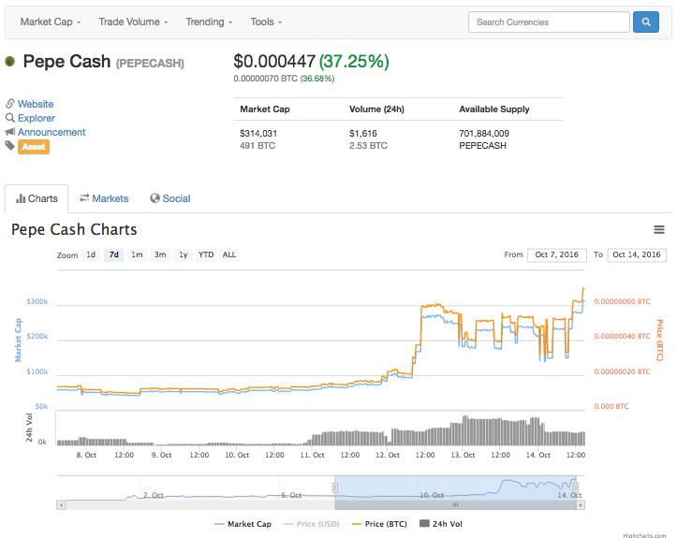This screenshot has width=677, height=538.
Task: Click the From date field Oct 7, 2016
Action: click(x=557, y=255)
